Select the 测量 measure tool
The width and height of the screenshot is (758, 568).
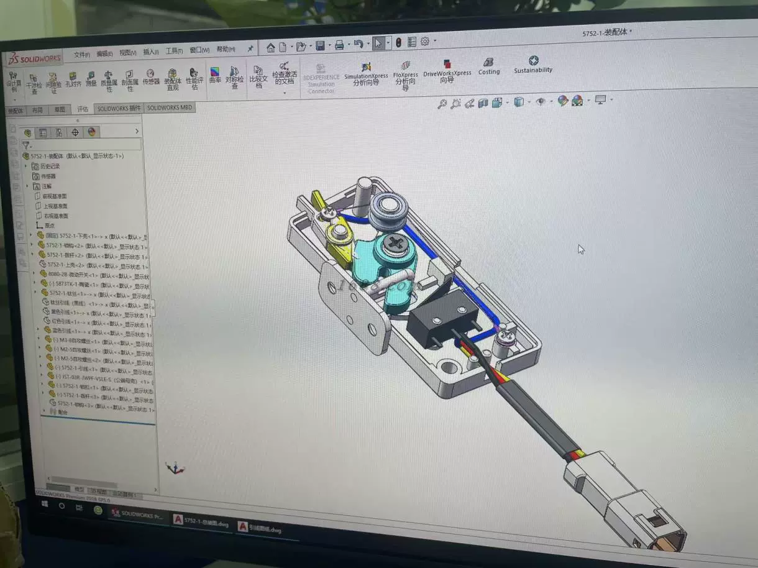pyautogui.click(x=91, y=78)
